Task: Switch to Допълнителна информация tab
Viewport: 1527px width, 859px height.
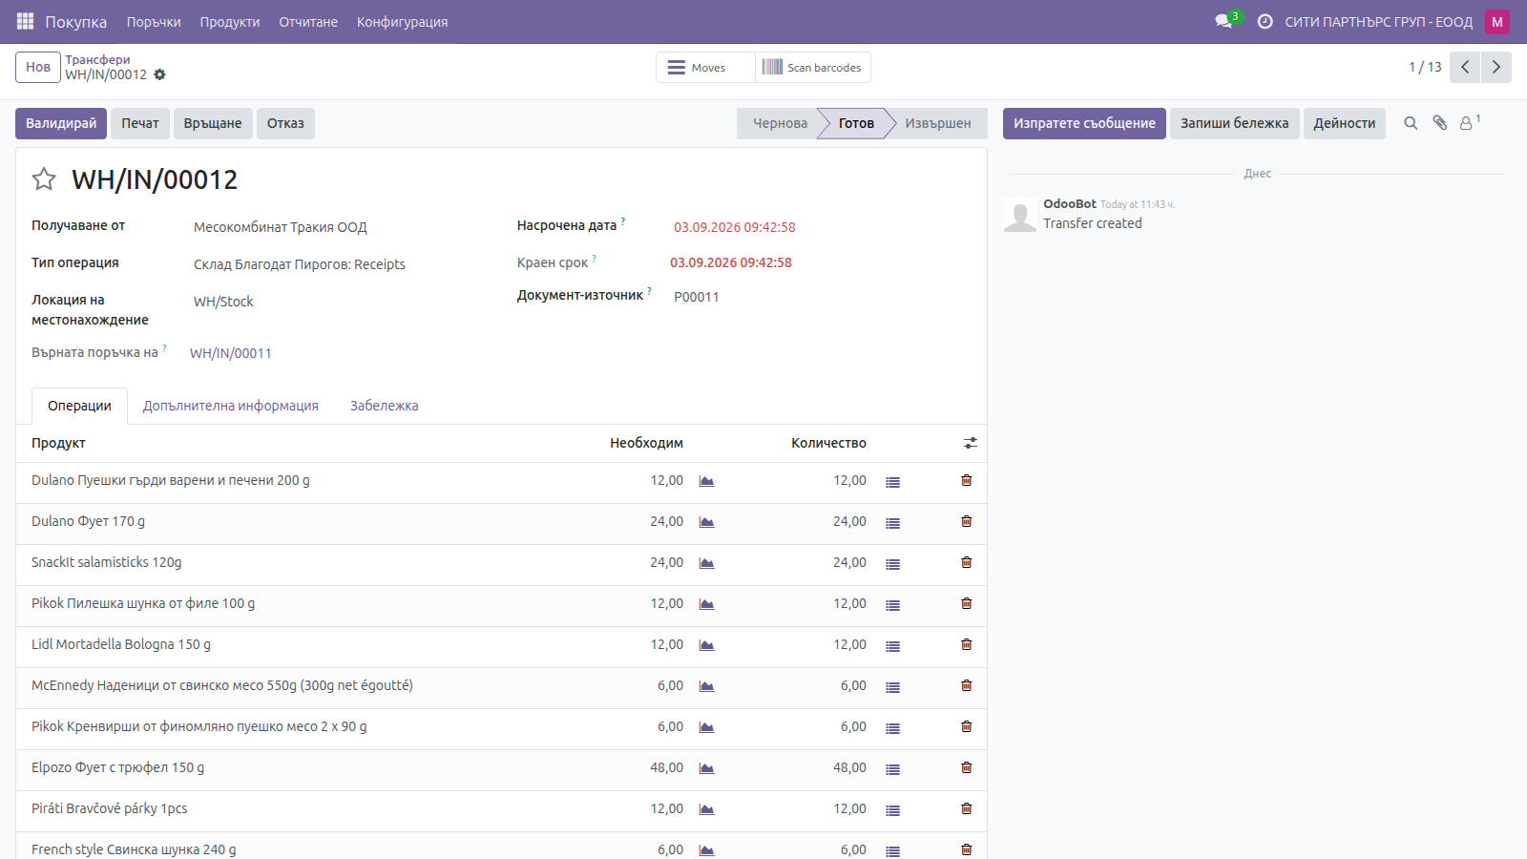Action: pyautogui.click(x=231, y=406)
